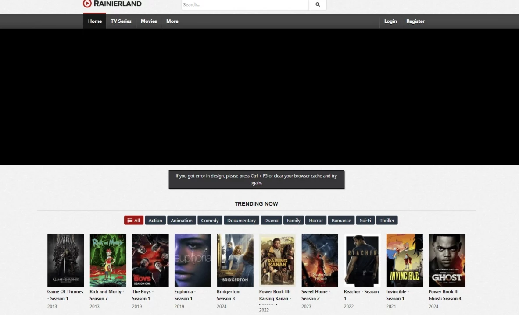Select the All genre filter
Screen dimensions: 519x315
click(x=134, y=220)
